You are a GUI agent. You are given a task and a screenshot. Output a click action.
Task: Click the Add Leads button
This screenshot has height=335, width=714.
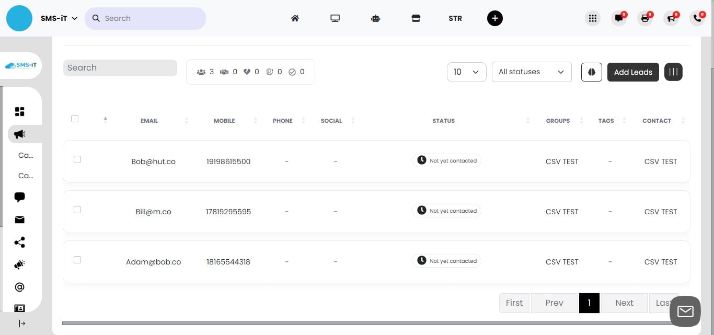pyautogui.click(x=633, y=72)
